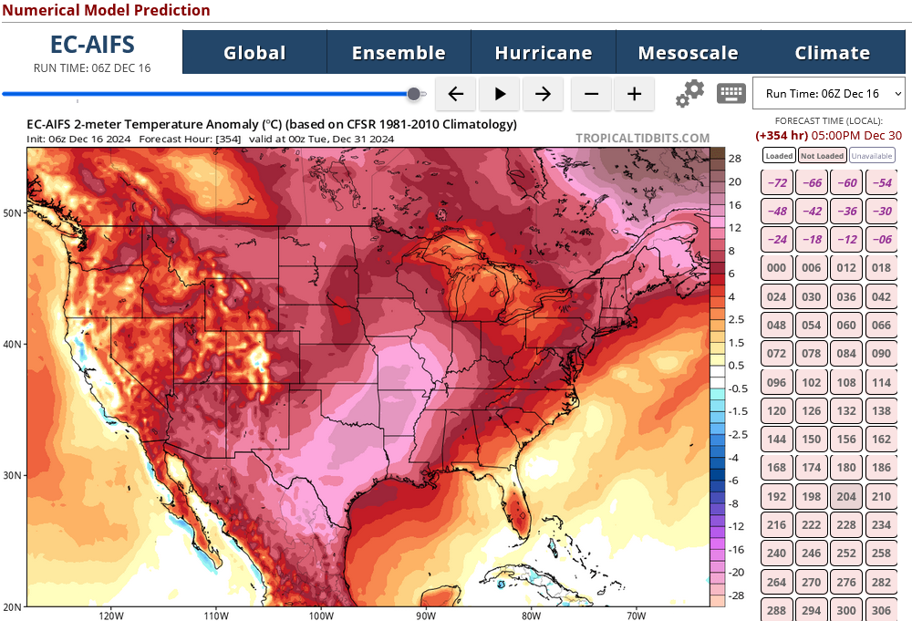Jump to forecast hour 192
Screen dimensions: 912x621
coord(776,497)
